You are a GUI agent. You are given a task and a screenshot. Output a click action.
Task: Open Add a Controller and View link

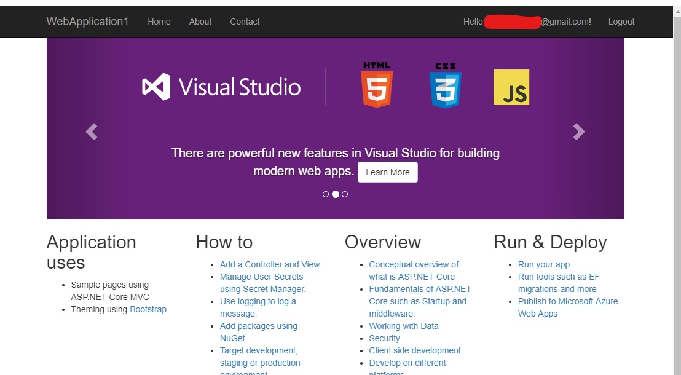click(x=270, y=264)
